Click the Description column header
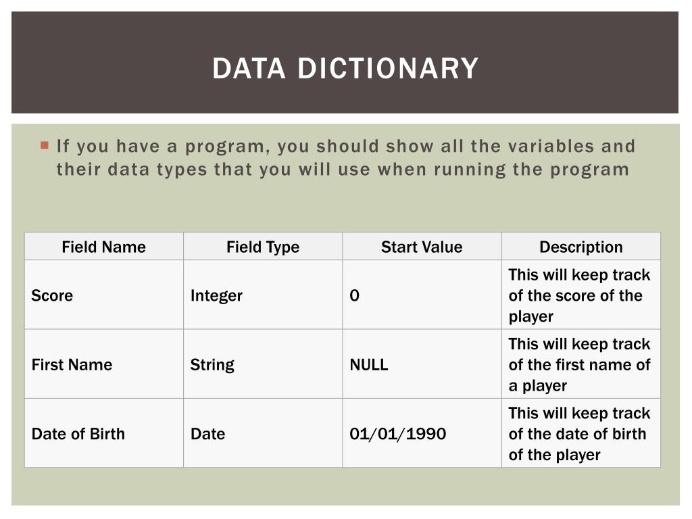 tap(581, 246)
